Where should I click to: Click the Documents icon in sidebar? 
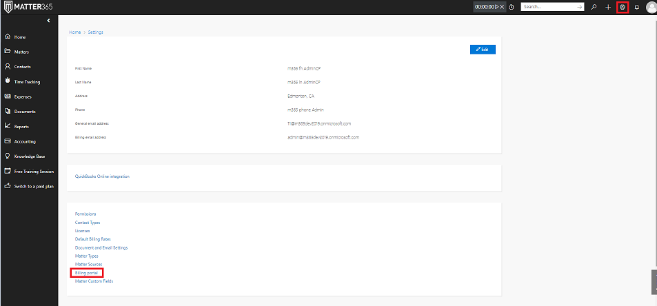(7, 112)
